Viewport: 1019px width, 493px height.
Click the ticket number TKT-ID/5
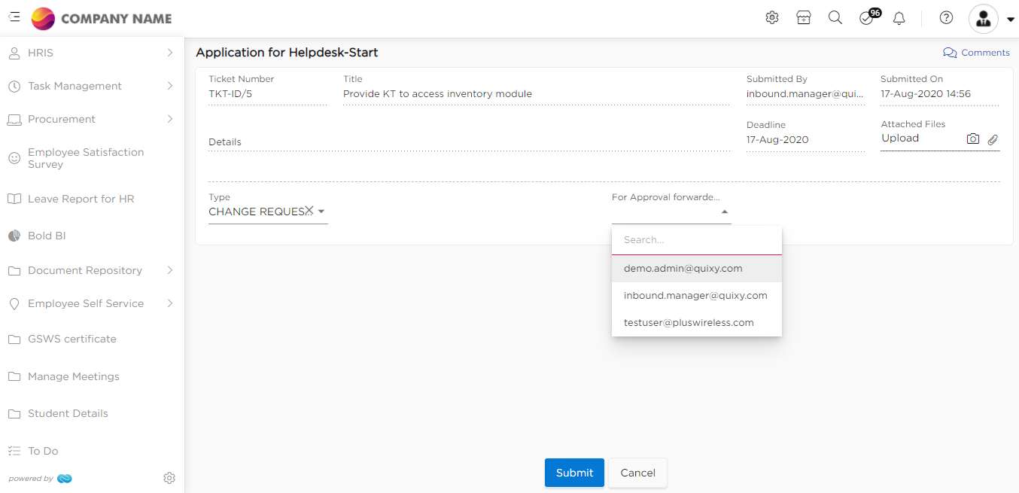coord(230,94)
